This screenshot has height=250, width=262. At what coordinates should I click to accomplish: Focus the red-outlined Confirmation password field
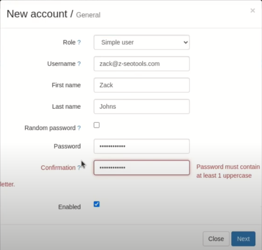point(142,168)
